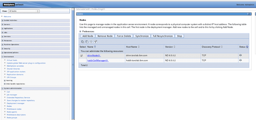256x120 pixels.
Task: Open Update global Web server plug-in configuration
Action: coord(26,63)
